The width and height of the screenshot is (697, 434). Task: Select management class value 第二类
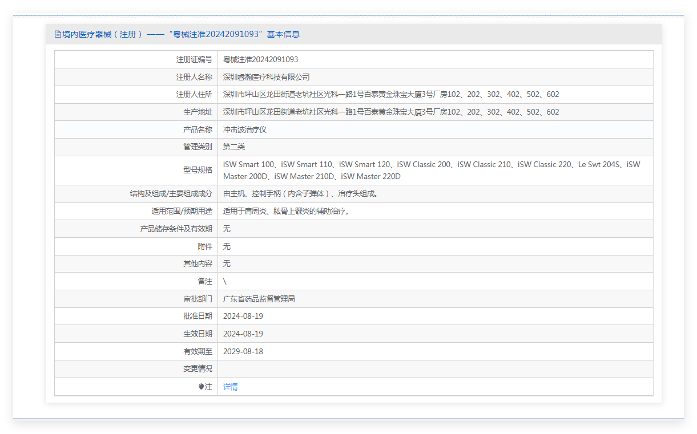[x=234, y=147]
